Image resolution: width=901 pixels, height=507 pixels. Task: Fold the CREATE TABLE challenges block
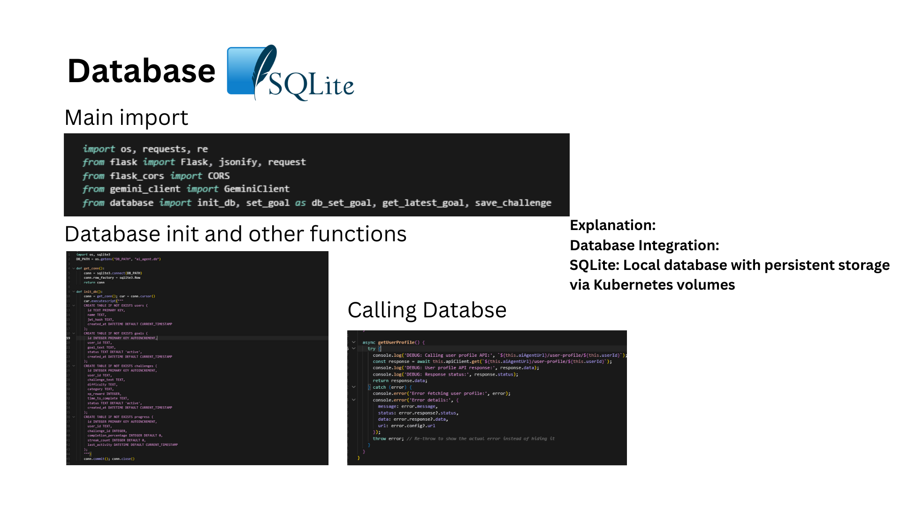click(x=74, y=366)
